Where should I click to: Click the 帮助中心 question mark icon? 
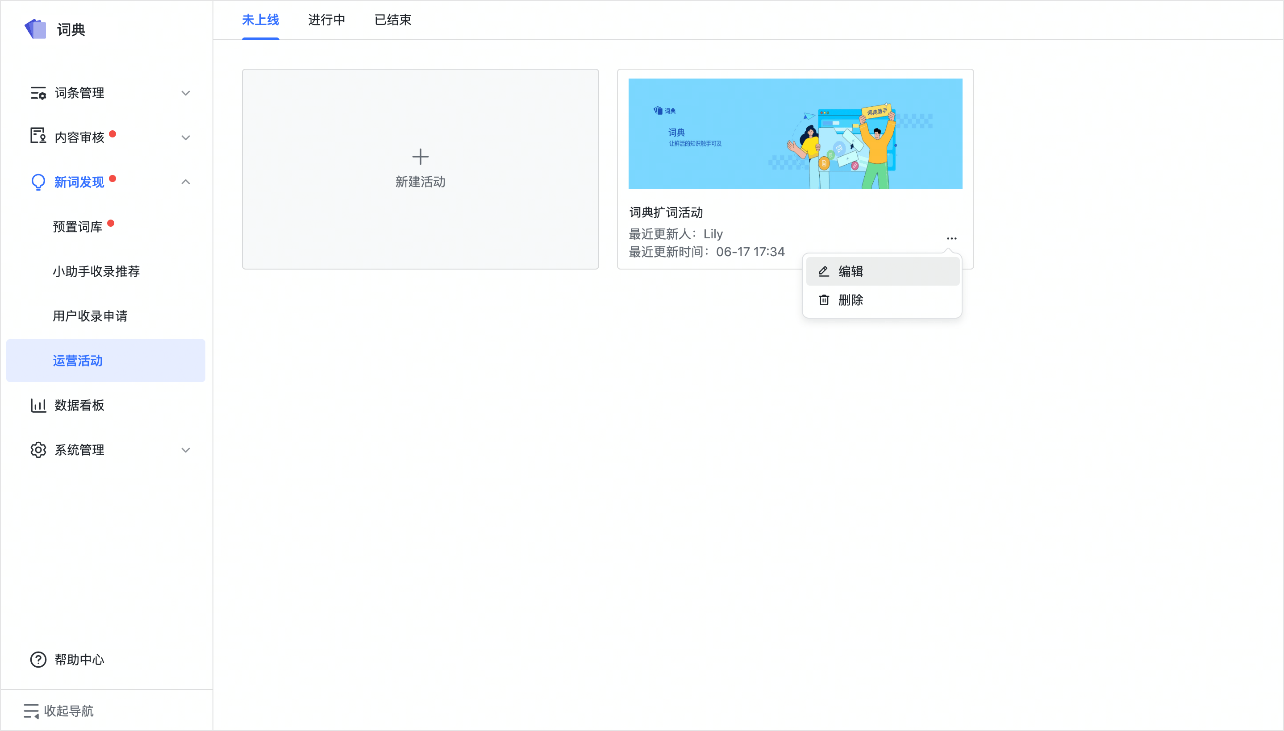click(x=38, y=659)
